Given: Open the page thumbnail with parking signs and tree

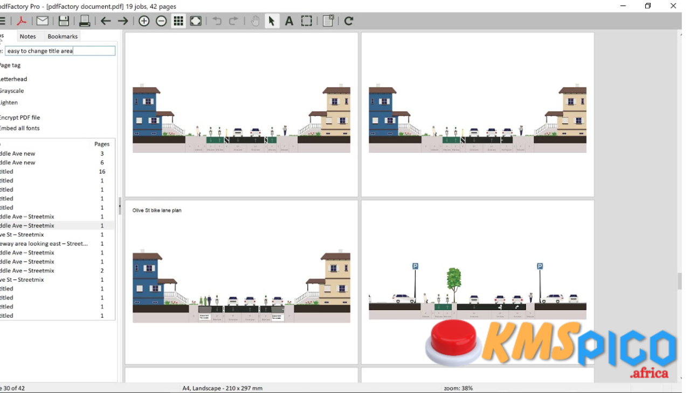Looking at the screenshot, I should (478, 282).
